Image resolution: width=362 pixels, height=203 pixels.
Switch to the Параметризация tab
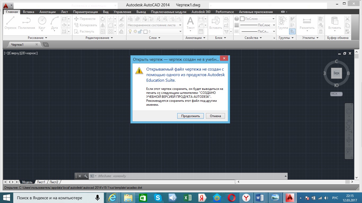[x=85, y=12]
